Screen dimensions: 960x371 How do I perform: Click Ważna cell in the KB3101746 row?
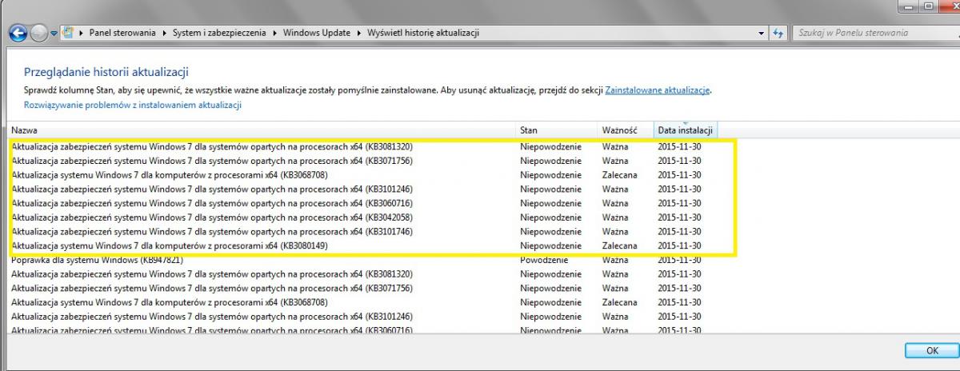click(615, 232)
